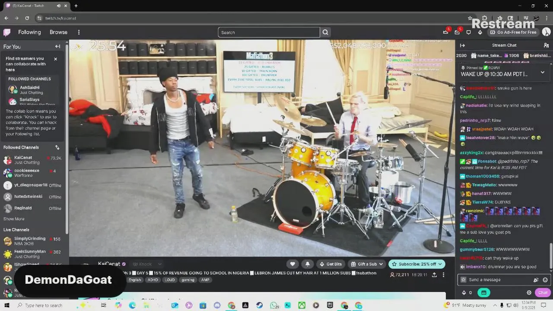Open a new browser tab
Screen dimensions: 553x311
(x=76, y=6)
